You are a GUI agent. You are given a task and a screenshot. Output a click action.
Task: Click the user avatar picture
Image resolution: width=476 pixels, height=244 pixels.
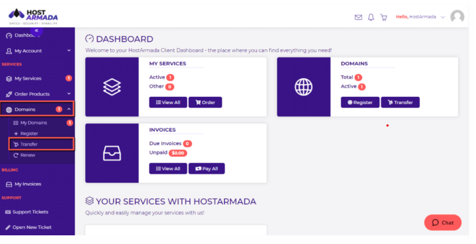point(457,17)
